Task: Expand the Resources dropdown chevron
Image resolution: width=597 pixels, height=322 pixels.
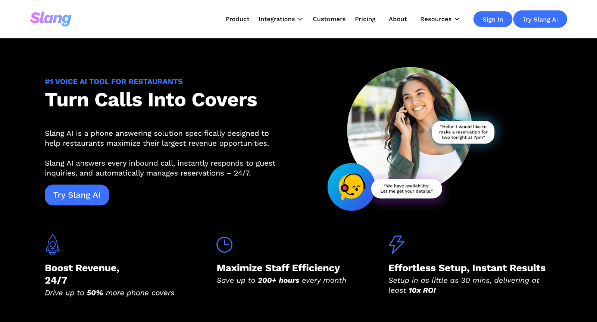Action: (x=457, y=19)
